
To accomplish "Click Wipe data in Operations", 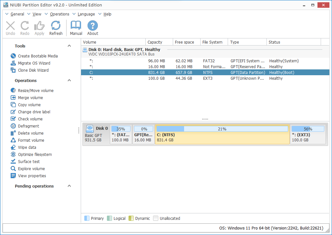I will [27, 148].
